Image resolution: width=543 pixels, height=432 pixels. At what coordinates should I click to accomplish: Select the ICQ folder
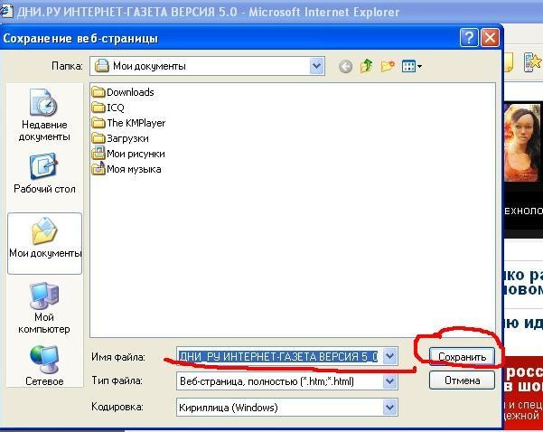108,108
